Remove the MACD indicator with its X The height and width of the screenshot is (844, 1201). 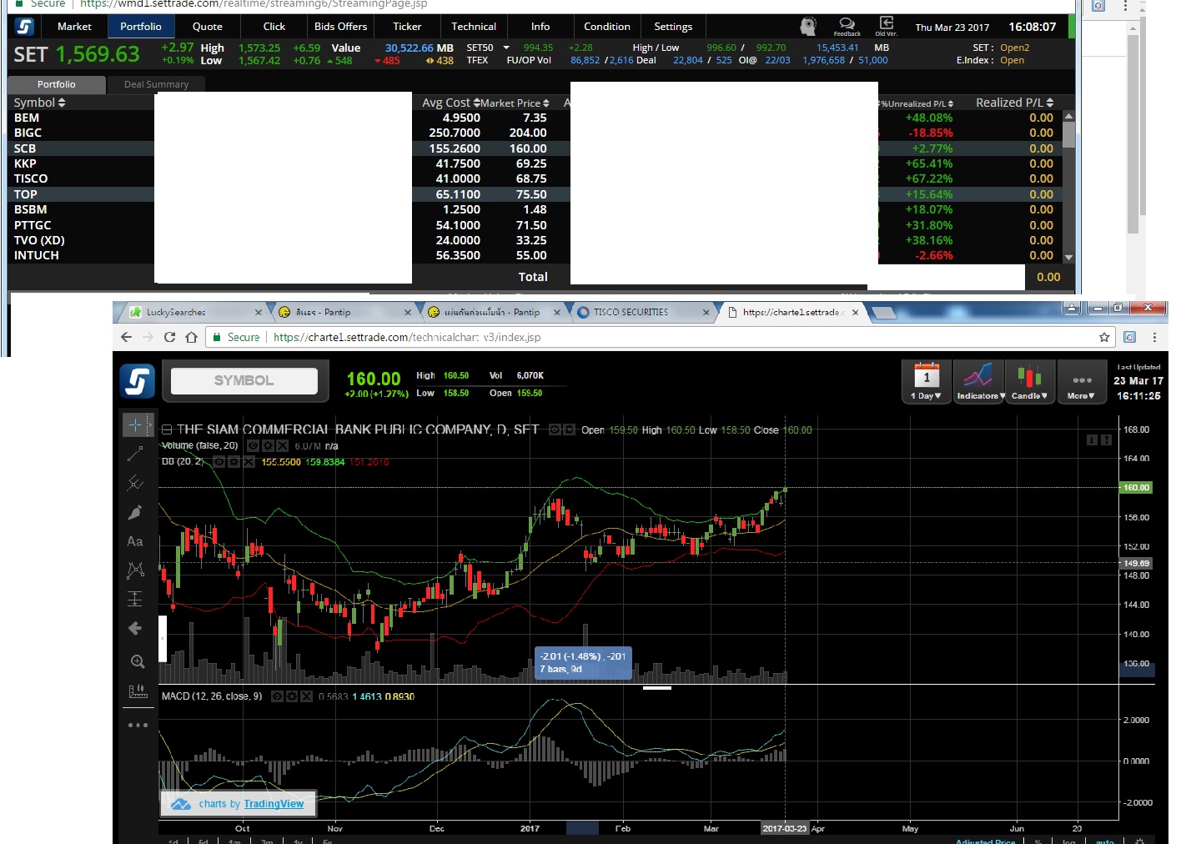[306, 696]
